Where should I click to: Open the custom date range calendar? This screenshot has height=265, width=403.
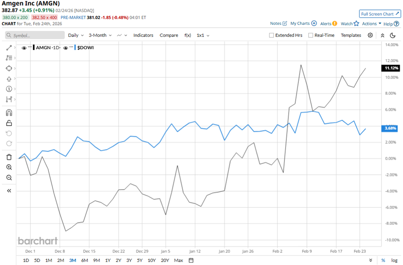(191, 260)
